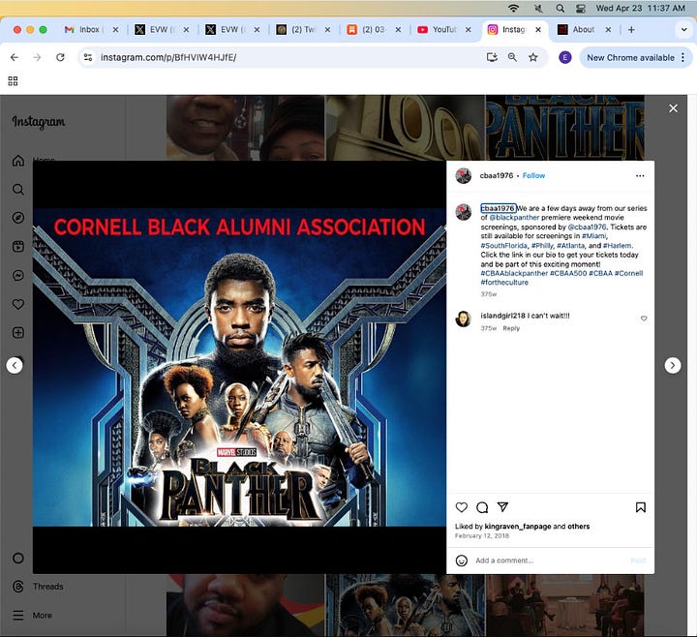Open Messages icon in Instagram sidebar

(18, 275)
